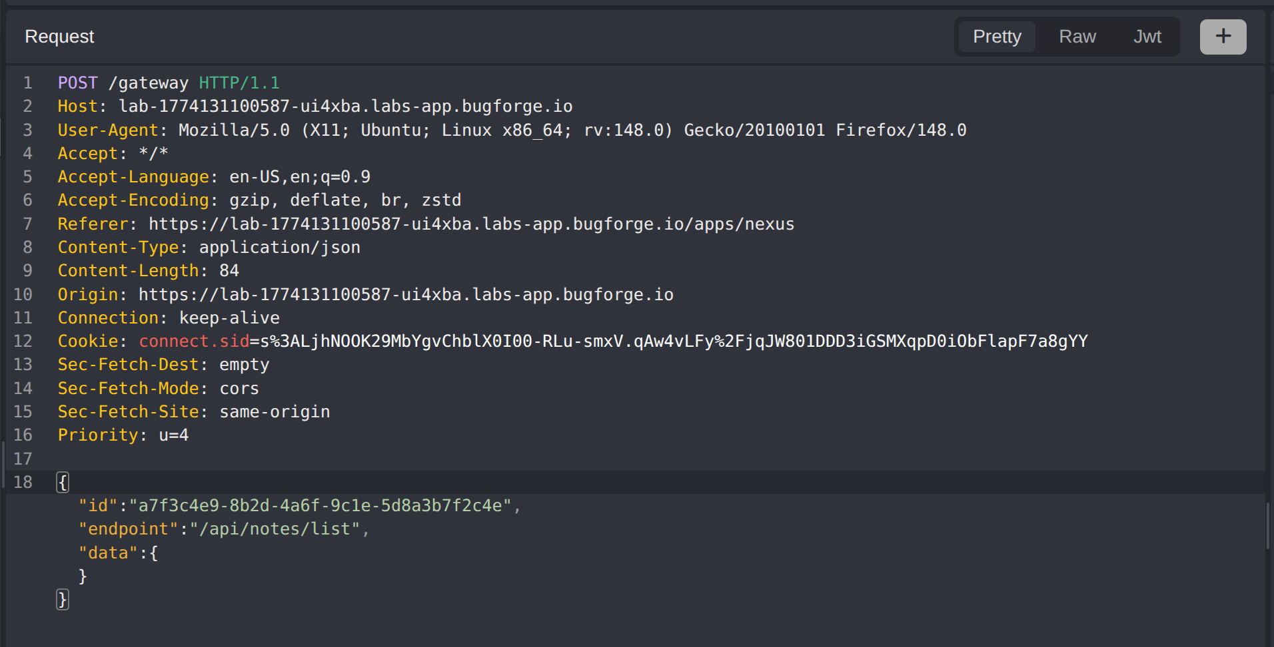
Task: Click the POST method on line 1
Action: pos(77,83)
